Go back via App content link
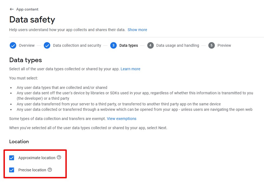Viewport: 264px width, 184px height. [27, 9]
